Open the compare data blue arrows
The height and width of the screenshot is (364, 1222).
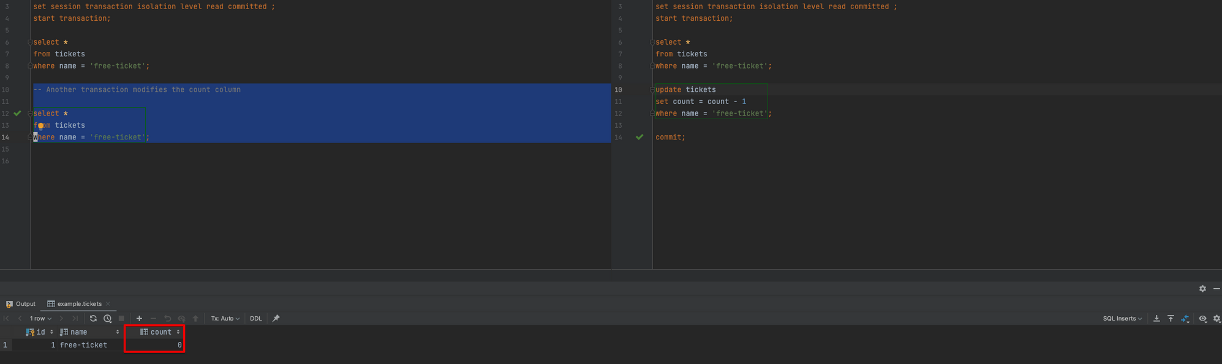[1185, 318]
